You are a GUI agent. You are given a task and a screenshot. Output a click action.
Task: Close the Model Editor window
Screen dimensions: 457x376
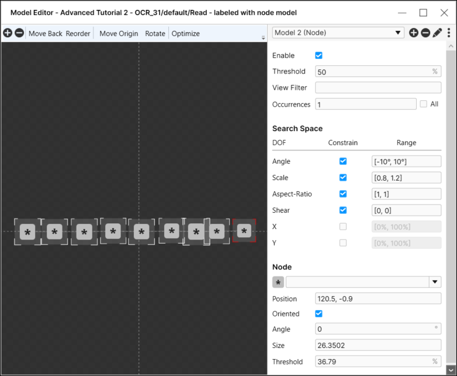[x=444, y=13]
